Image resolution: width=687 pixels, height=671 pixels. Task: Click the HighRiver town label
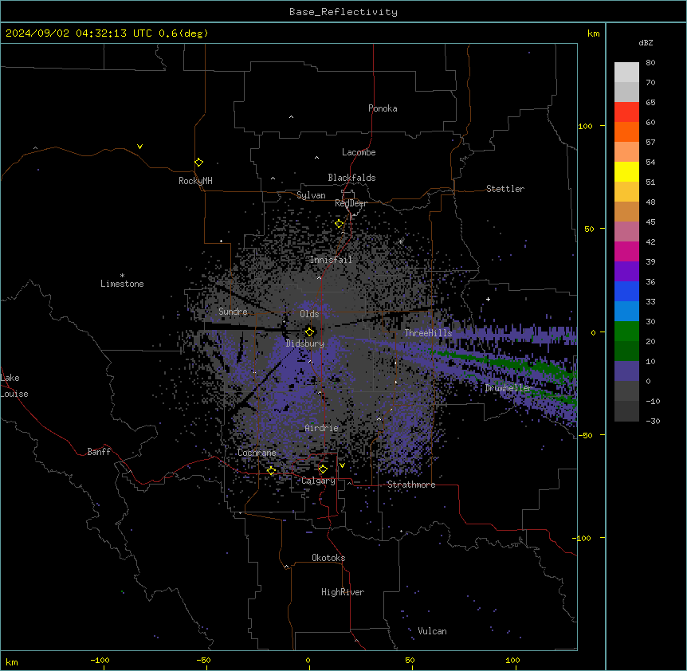(x=343, y=592)
